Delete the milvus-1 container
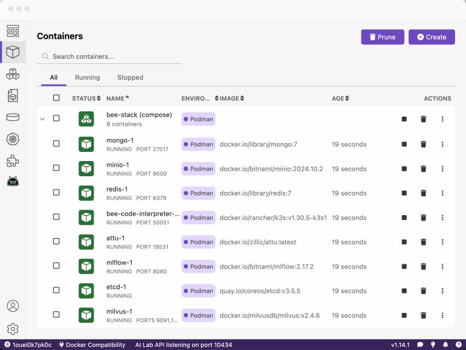This screenshot has height=350, width=466. 423,315
